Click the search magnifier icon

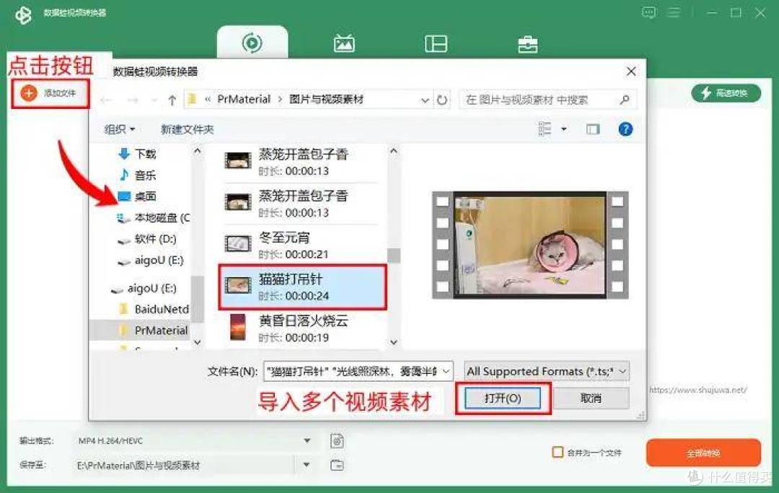625,100
